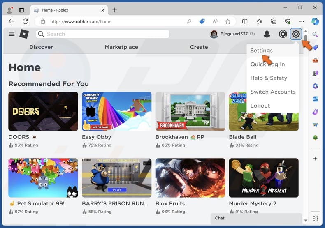The width and height of the screenshot is (325, 228).
Task: Open the sidebar Microsoft 365 icon
Action: 315,86
